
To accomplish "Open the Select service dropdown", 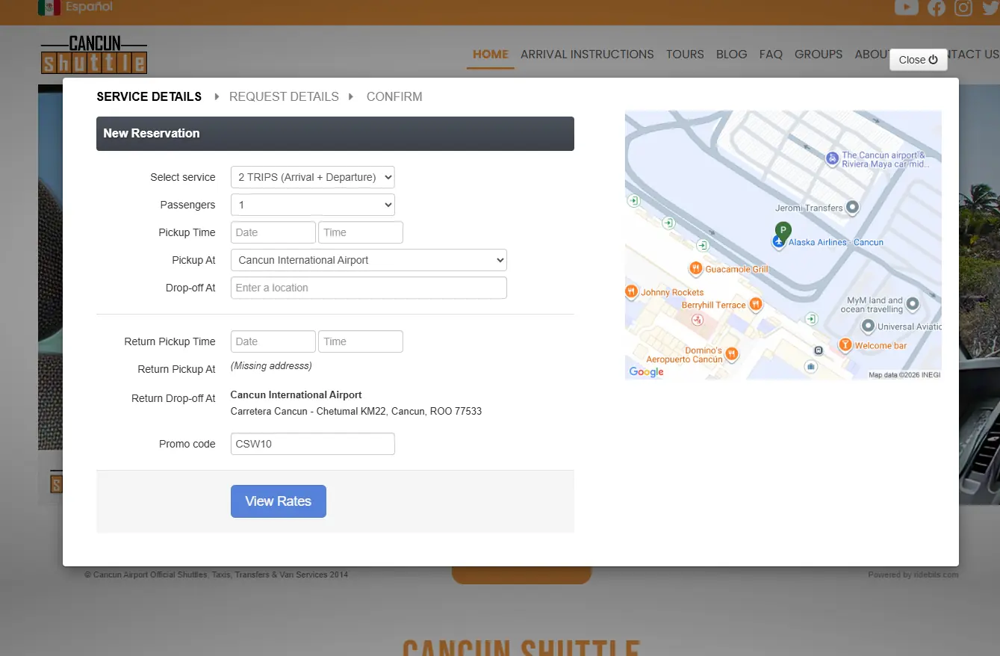I will pos(312,177).
